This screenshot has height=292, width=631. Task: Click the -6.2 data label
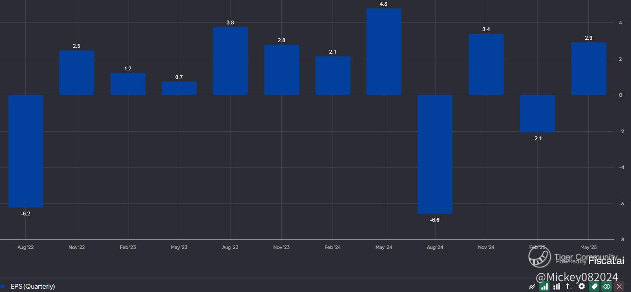pyautogui.click(x=26, y=213)
